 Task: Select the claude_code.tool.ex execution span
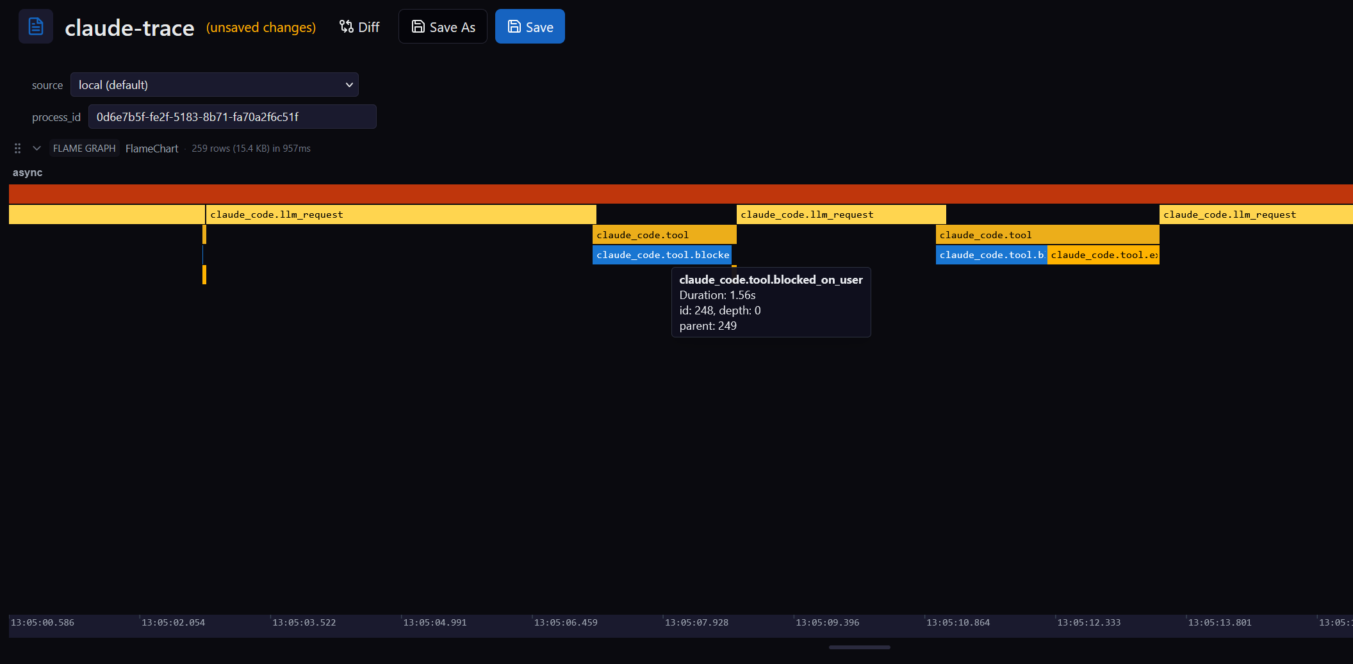[x=1103, y=255]
